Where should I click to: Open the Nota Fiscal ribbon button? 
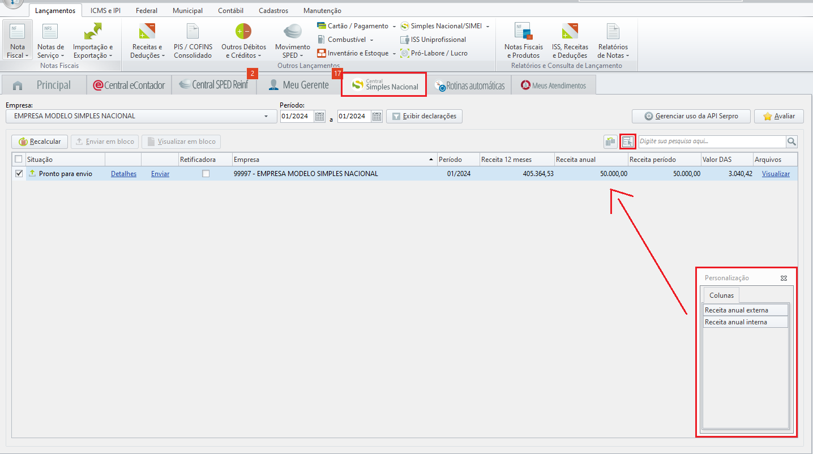coord(18,40)
